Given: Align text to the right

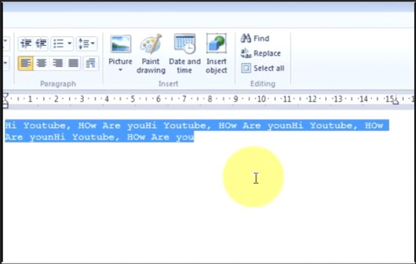Looking at the screenshot, I should pyautogui.click(x=58, y=63).
